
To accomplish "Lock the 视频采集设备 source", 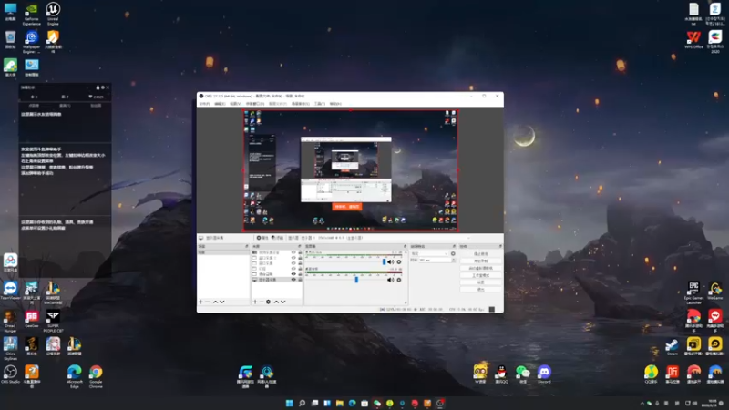I will point(300,252).
